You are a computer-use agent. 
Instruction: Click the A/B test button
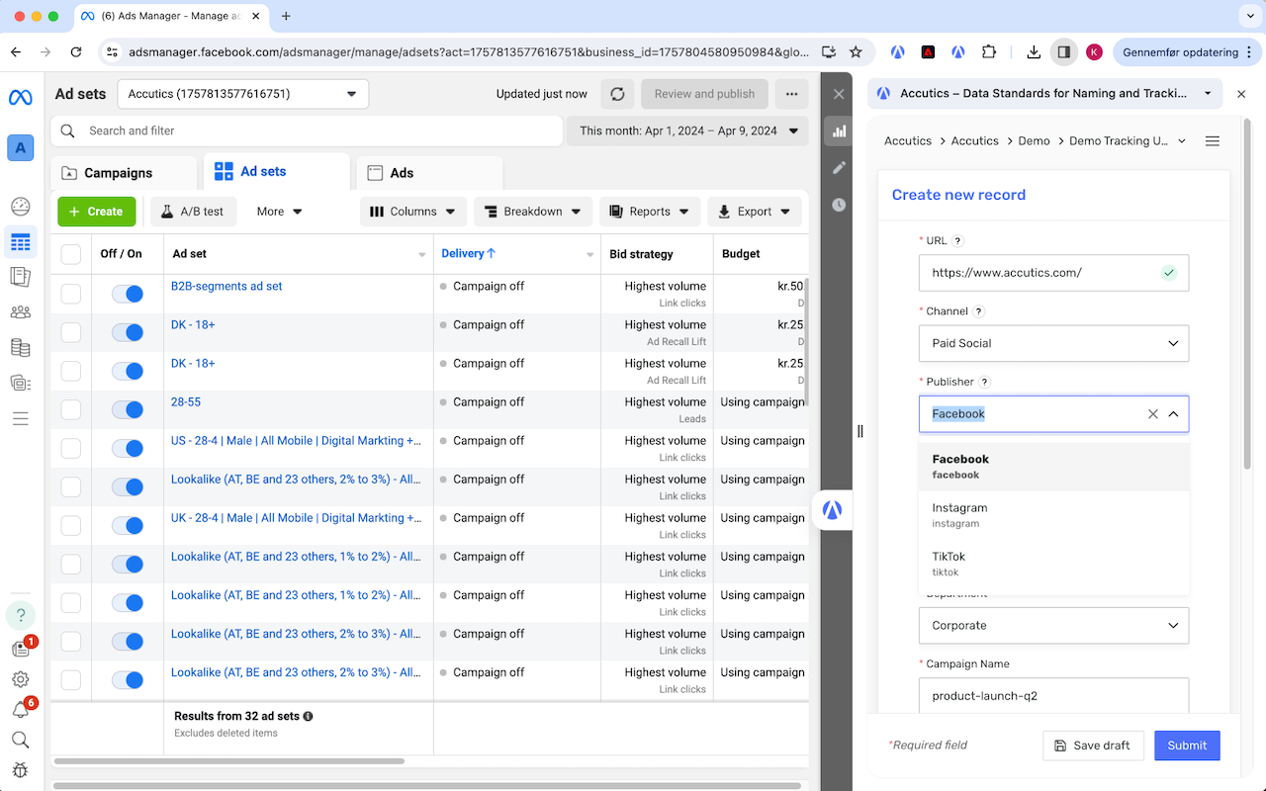click(x=194, y=212)
